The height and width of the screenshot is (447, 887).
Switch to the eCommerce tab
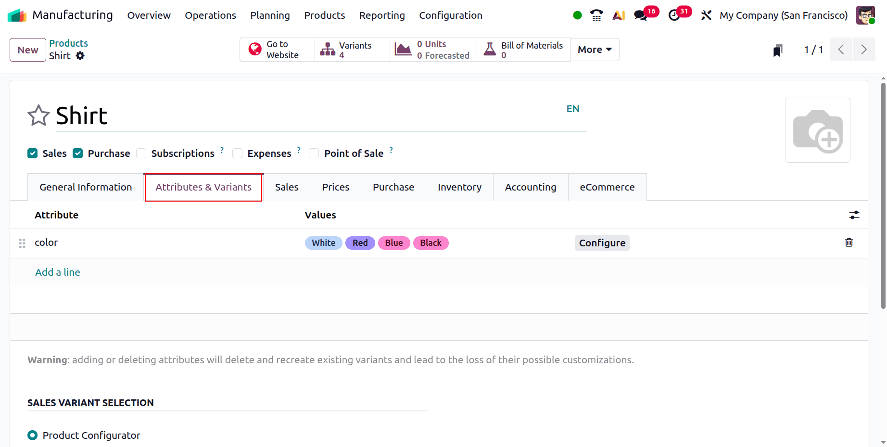point(607,187)
